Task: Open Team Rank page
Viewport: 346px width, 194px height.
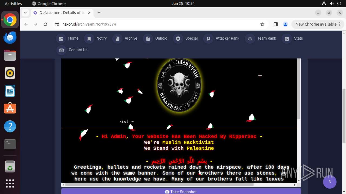Action: [267, 38]
